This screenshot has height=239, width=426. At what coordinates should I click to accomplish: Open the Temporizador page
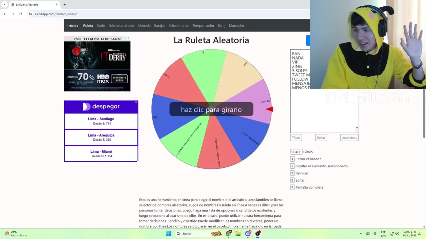203,26
